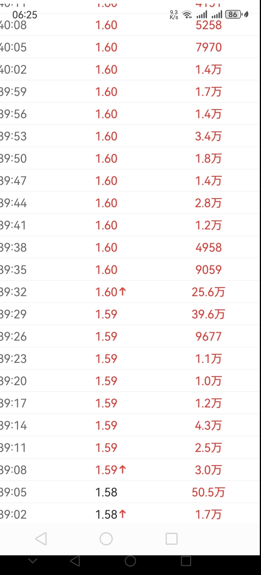
Task: Select the 50.5万 volume entry at 39:05
Action: click(208, 492)
